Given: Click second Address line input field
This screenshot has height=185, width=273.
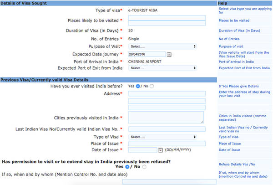Looking at the screenshot, I should coord(167,101).
